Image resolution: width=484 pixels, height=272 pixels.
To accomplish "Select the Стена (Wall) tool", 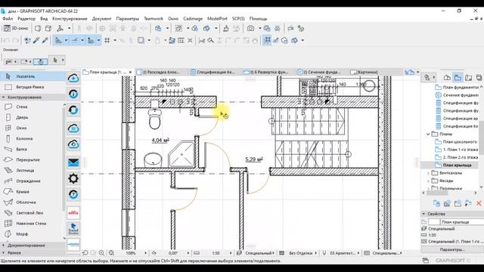I will click(33, 107).
